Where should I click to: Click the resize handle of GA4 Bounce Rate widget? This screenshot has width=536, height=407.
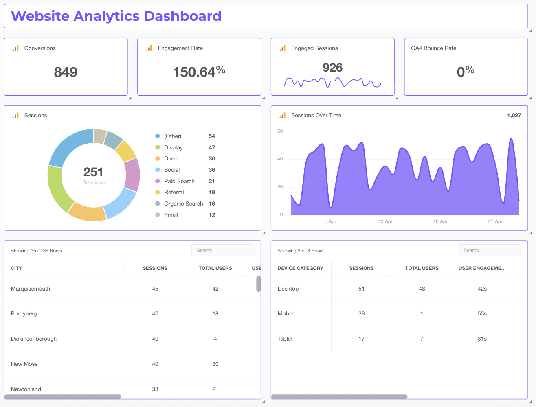(530, 98)
